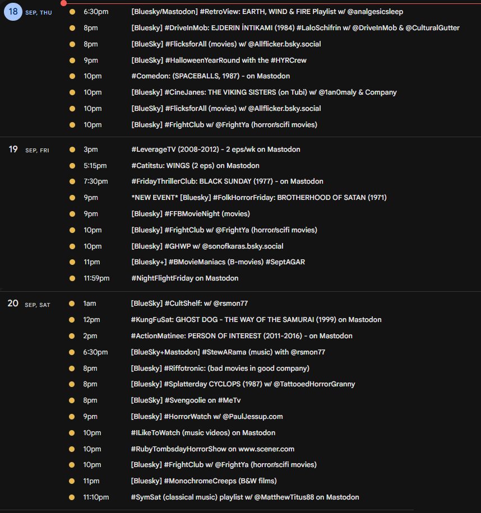This screenshot has width=481, height=513.
Task: Click the yellow dot beside #Comedon SPACEBALLS
Action: [72, 76]
